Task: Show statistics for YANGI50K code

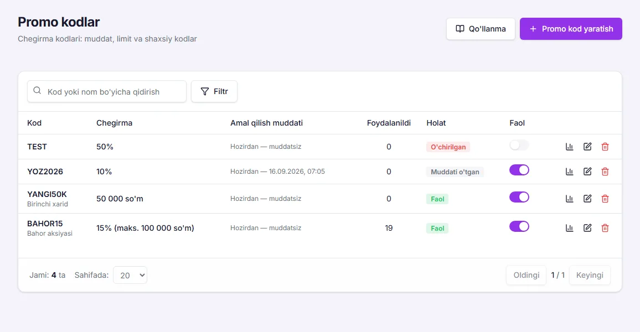Action: tap(569, 199)
